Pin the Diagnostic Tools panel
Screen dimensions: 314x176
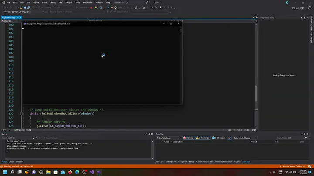coord(304,17)
